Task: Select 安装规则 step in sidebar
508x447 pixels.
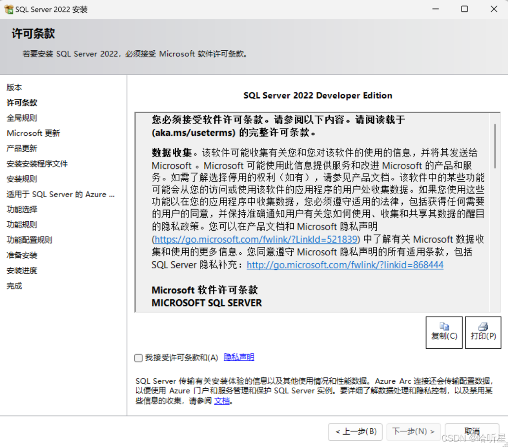Action: coord(22,179)
